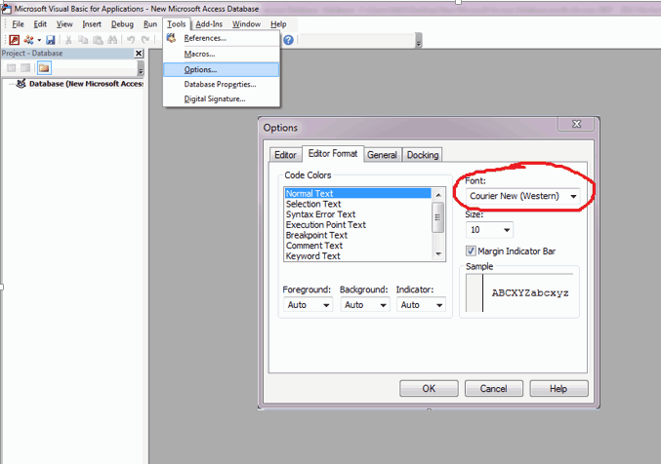Click Code Colors list scroll down arrow
661x464 pixels.
[438, 253]
